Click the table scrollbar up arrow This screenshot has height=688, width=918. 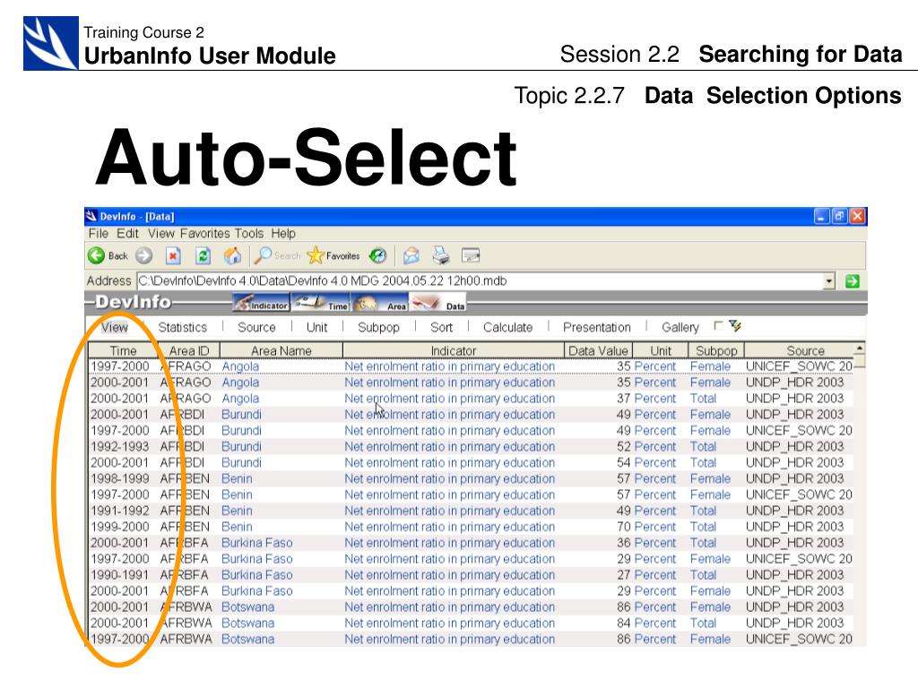click(860, 348)
